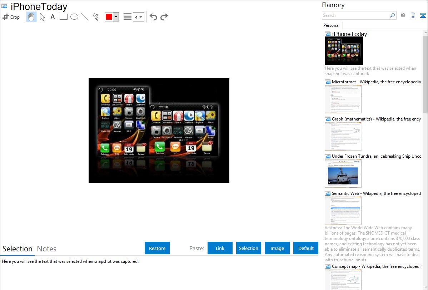Click Under Frozen Tundra snapshot title
This screenshot has height=290, width=428.
click(x=377, y=156)
